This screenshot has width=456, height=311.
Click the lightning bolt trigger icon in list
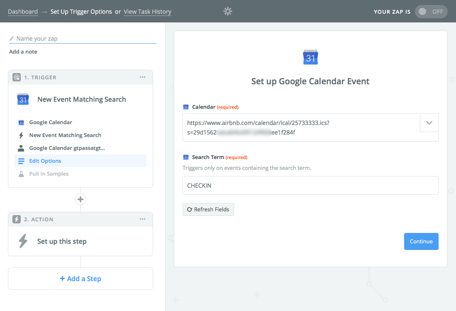21,135
